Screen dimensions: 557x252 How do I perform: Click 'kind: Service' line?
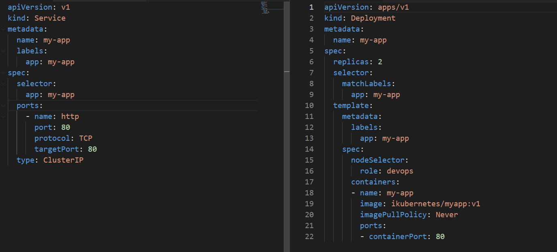coord(36,18)
